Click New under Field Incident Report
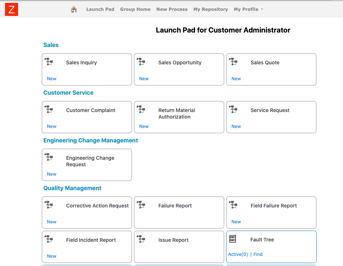Screen dimensions: 343x266 pos(52,256)
